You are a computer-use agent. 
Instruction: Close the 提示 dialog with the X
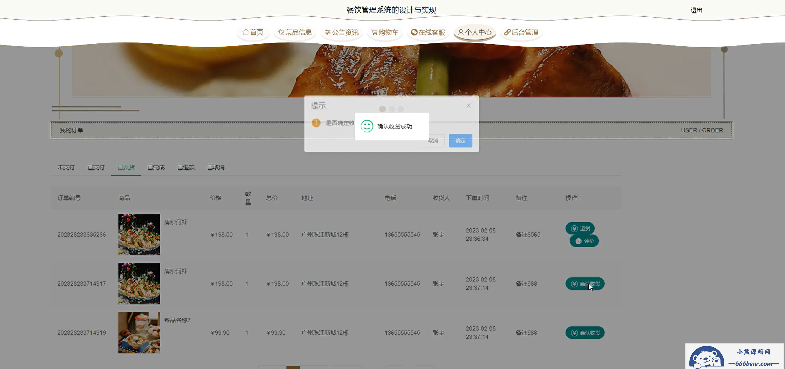(x=469, y=105)
